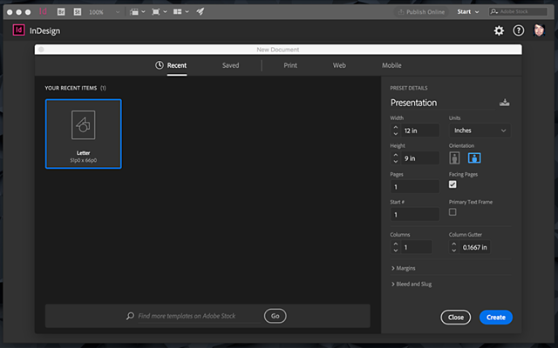Viewport: 558px width, 348px height.
Task: Enable the Primary Text Frame checkbox
Action: (453, 212)
